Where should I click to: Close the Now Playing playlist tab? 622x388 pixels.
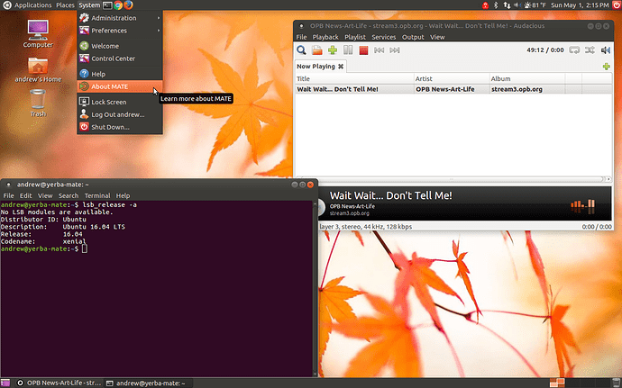click(x=341, y=67)
